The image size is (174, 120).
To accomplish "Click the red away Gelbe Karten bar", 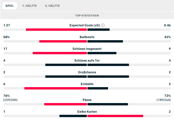I will pyautogui.click(x=115, y=116).
